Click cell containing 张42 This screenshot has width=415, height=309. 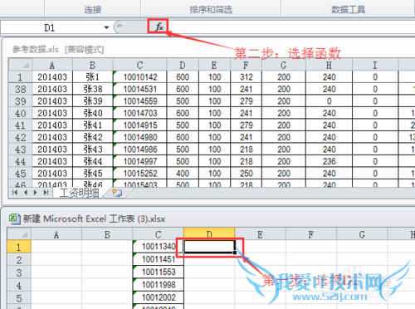pyautogui.click(x=93, y=137)
